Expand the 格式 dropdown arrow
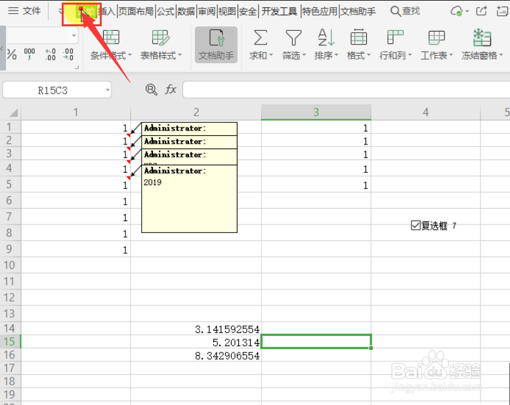The width and height of the screenshot is (510, 405). (x=369, y=55)
